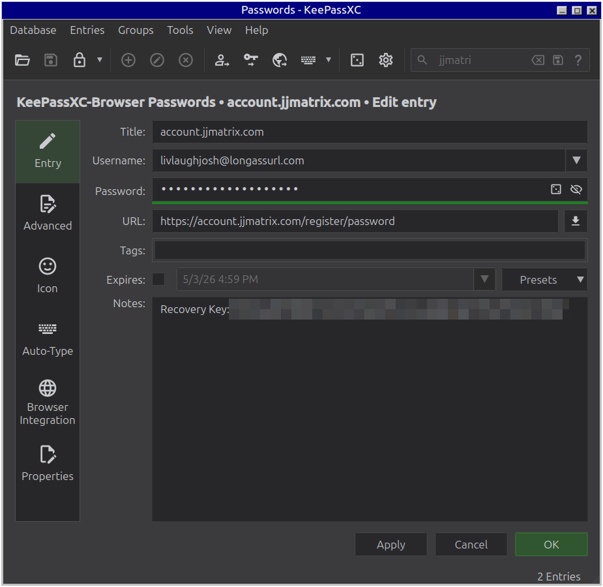Expand the lock database dropdown arrow
Viewport: 603px width, 587px height.
[x=100, y=59]
